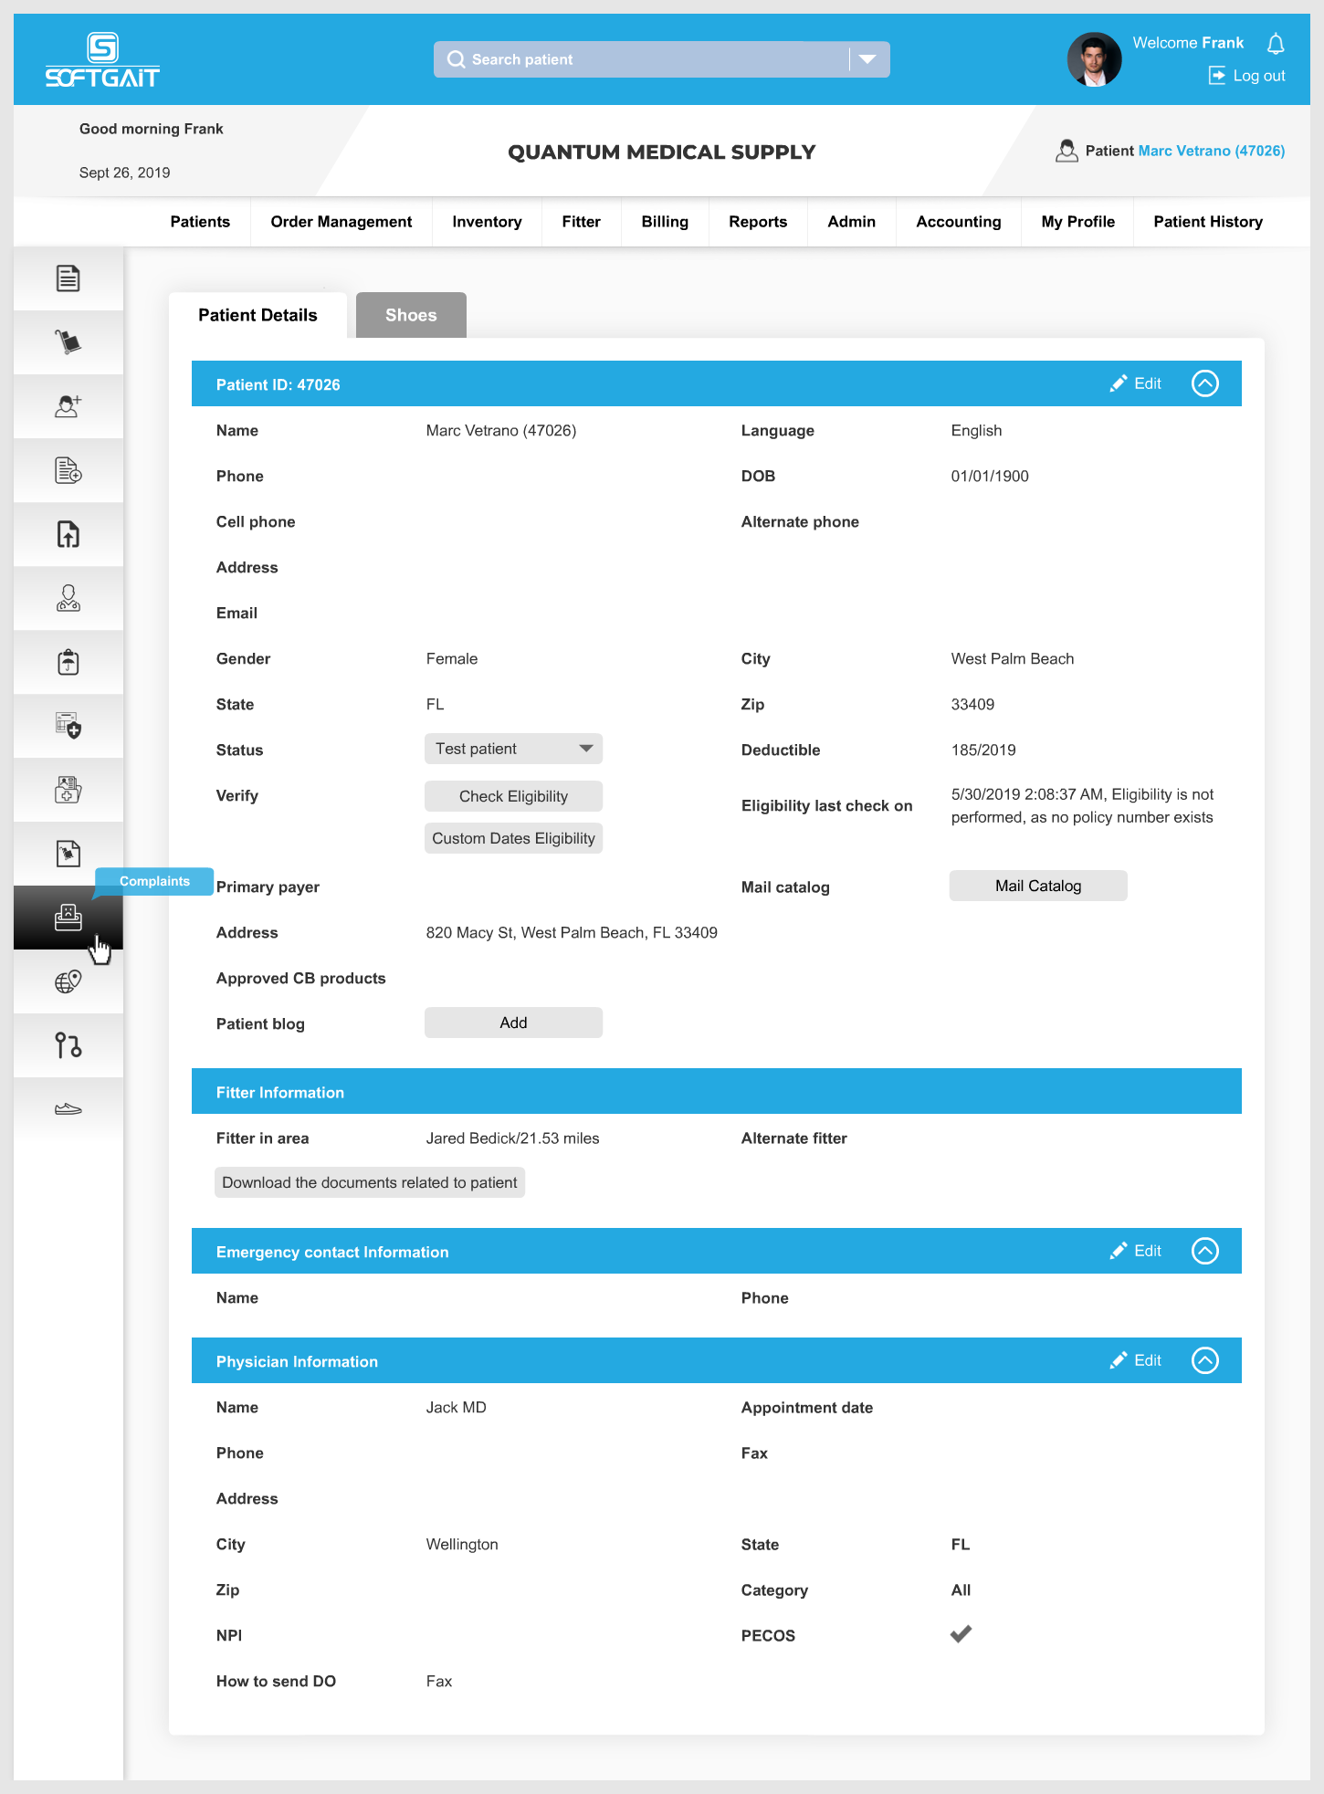Open the Status 'Test patient' dropdown
1324x1794 pixels.
pyautogui.click(x=513, y=749)
